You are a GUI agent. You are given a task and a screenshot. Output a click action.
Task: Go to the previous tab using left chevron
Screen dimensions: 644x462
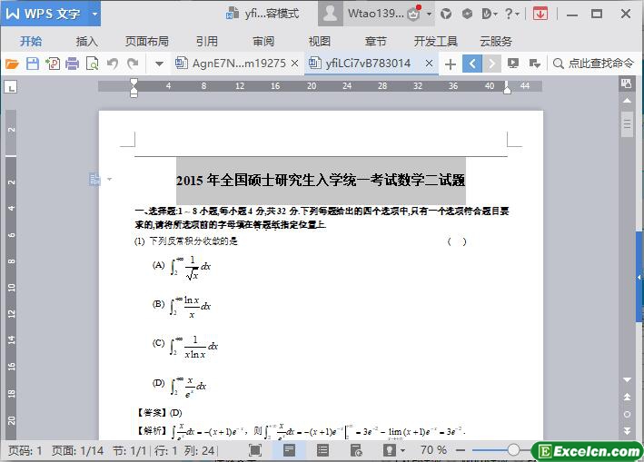[x=472, y=64]
